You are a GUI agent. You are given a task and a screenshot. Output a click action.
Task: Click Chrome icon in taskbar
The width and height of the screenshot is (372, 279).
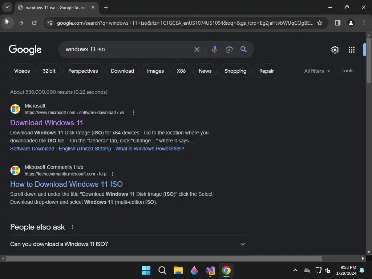(226, 270)
